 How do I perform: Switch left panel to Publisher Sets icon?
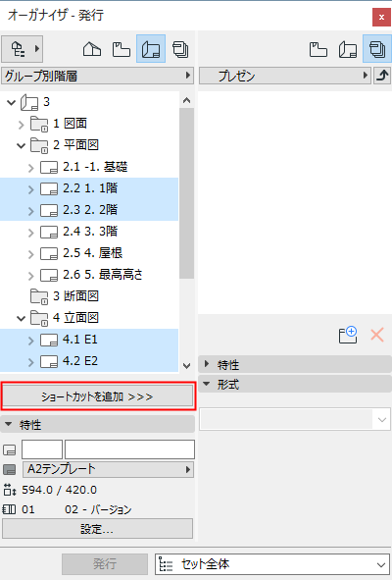coord(180,49)
